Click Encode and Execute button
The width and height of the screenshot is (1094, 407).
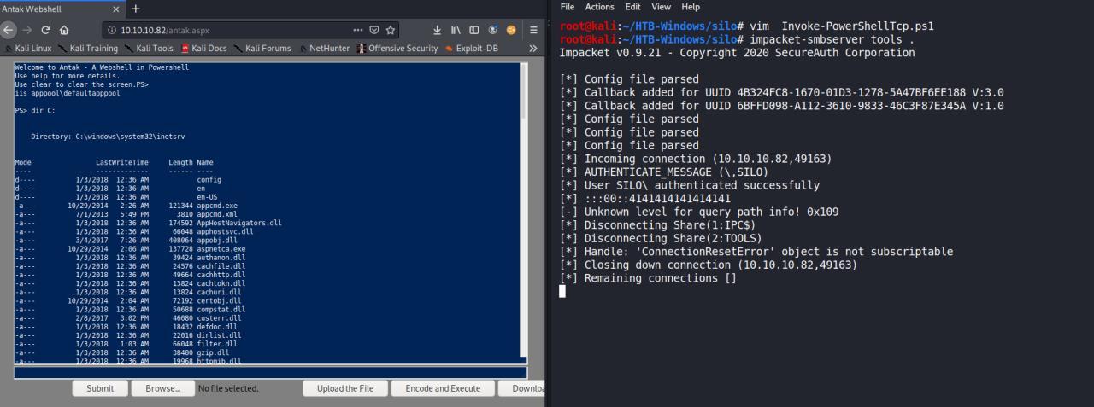coord(443,388)
